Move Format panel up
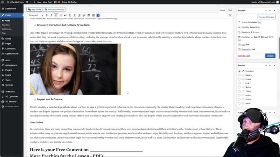The height and width of the screenshot is (157, 280). pos(266,65)
